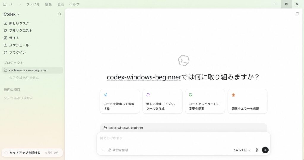Open the 編集 menu
The image size is (304, 160).
[x=48, y=4]
